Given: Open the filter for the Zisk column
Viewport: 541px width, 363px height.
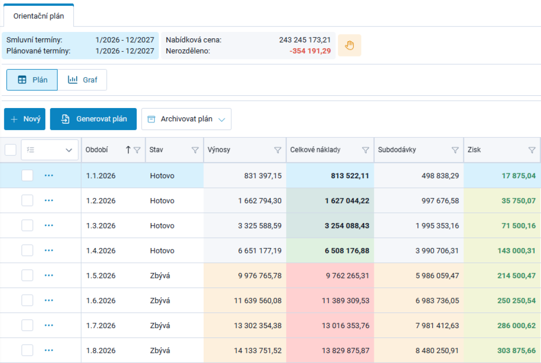Looking at the screenshot, I should tap(532, 150).
